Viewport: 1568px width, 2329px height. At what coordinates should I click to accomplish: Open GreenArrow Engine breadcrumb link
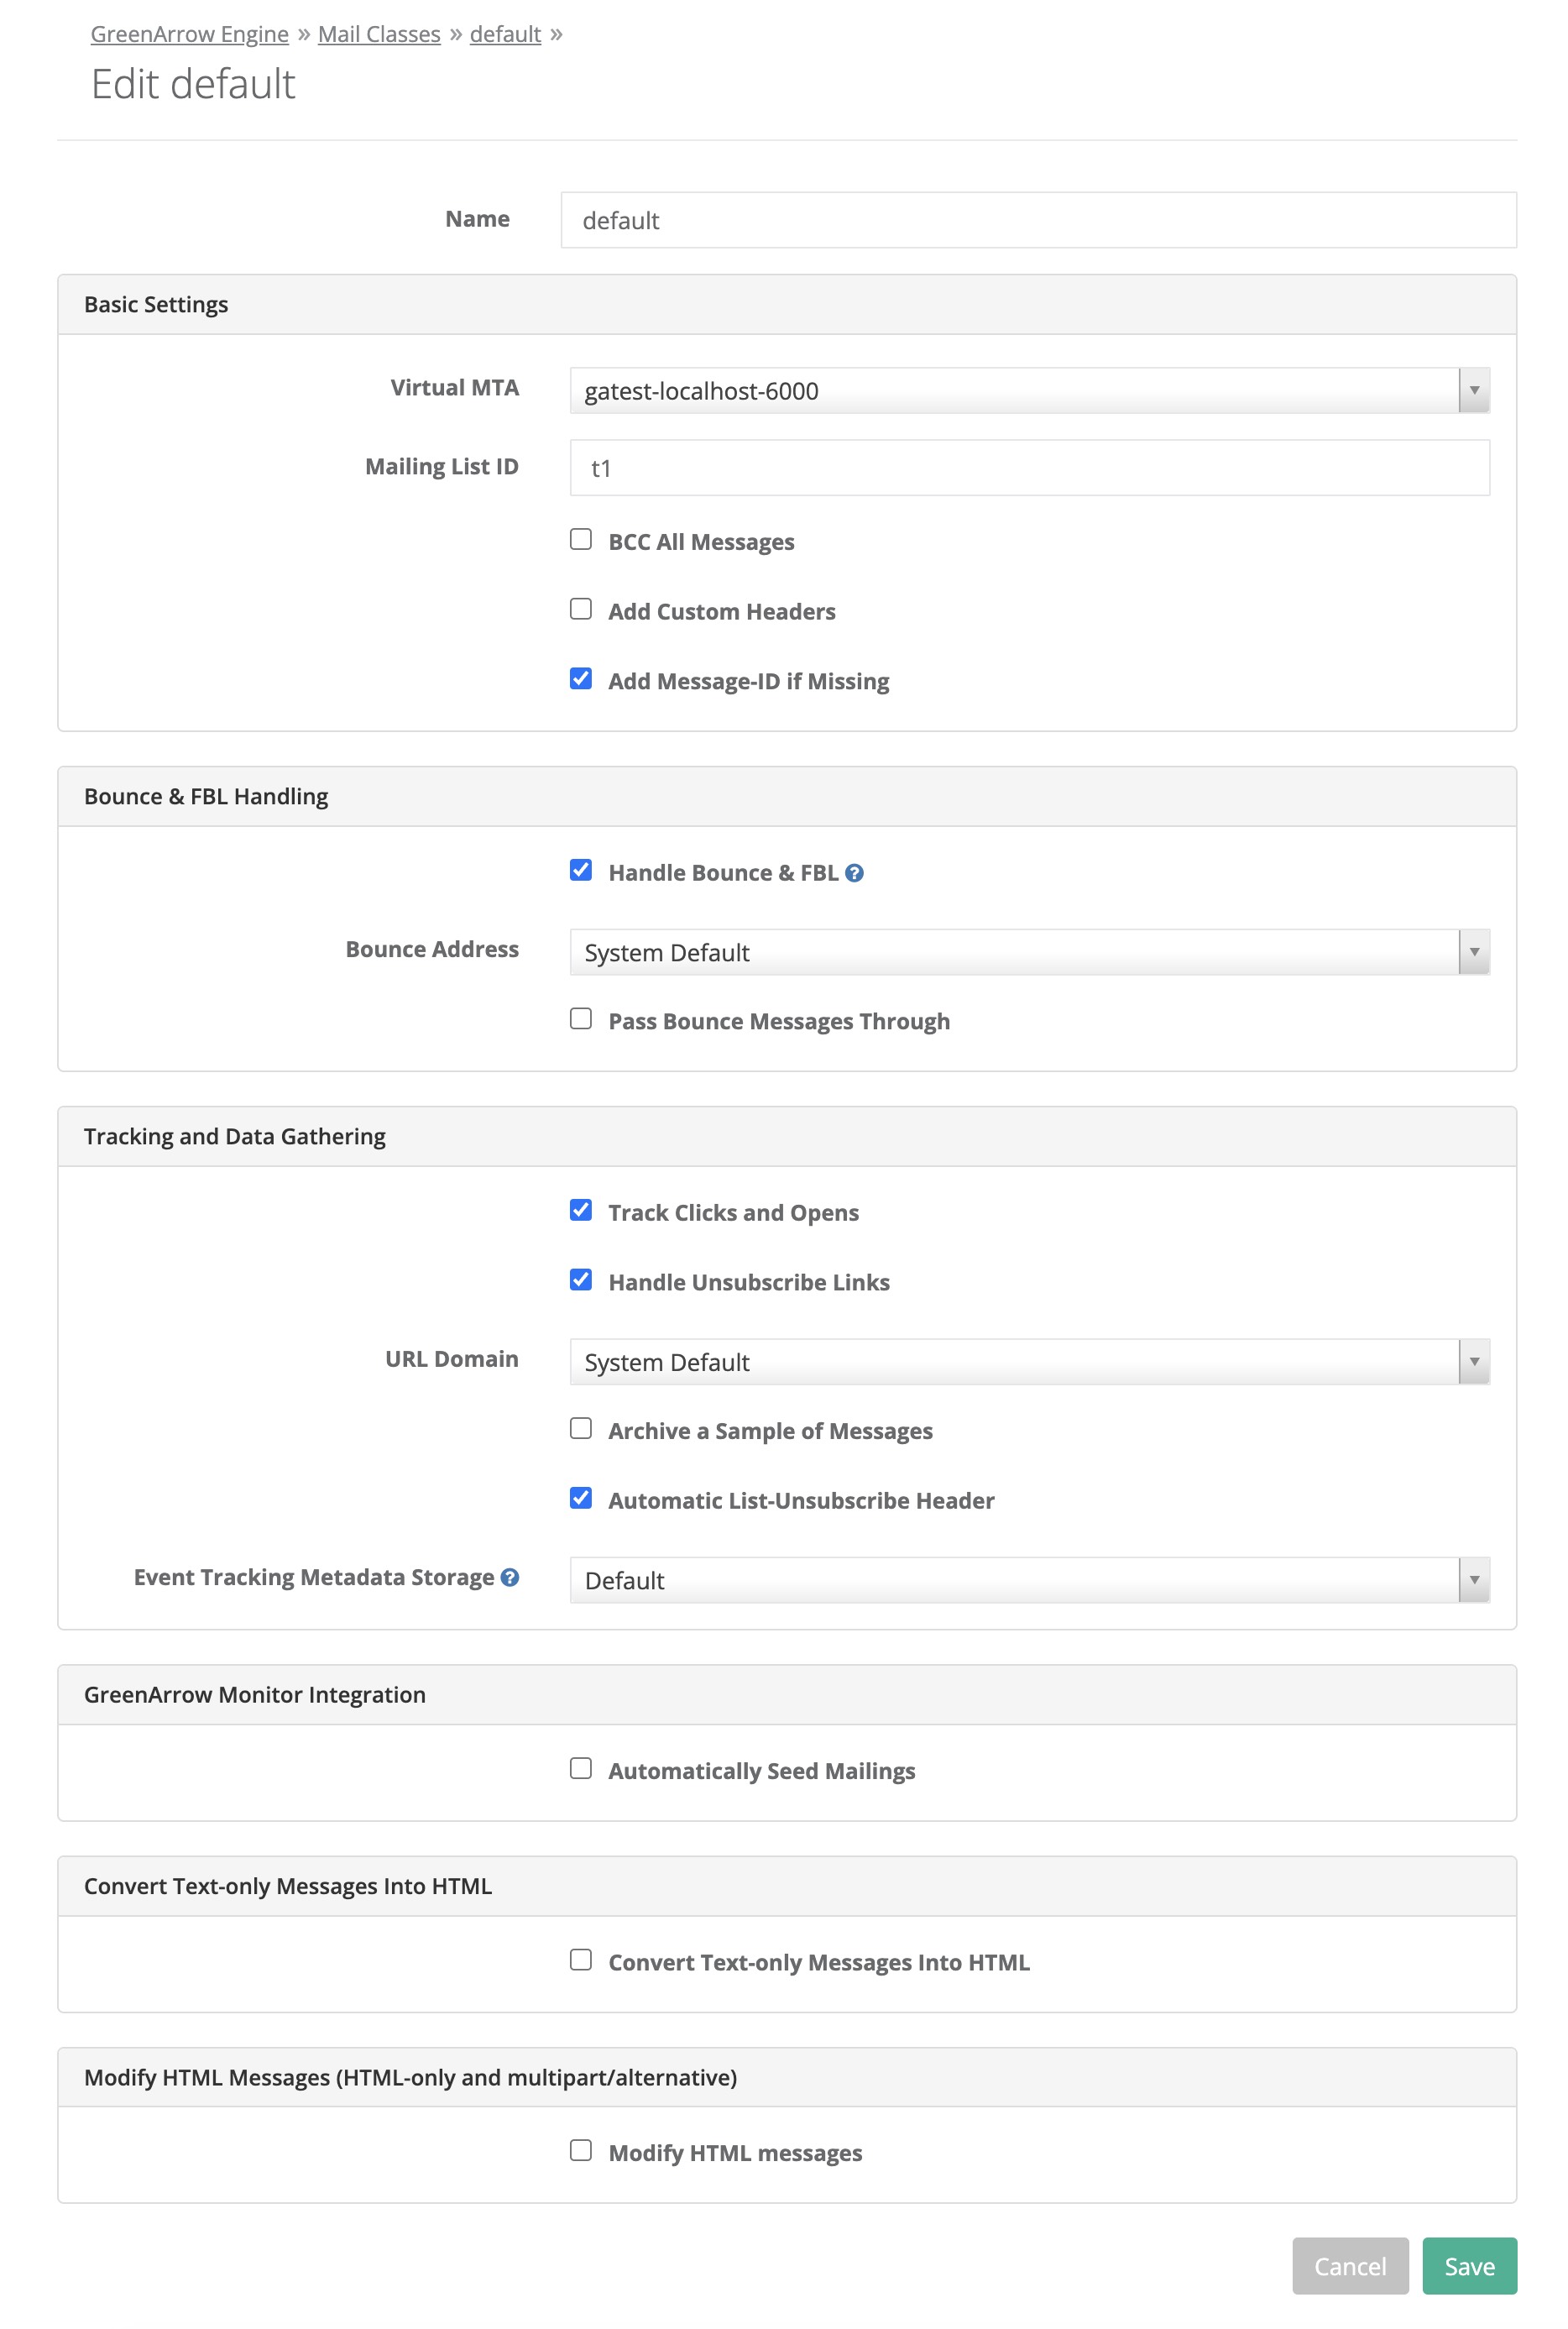pyautogui.click(x=189, y=34)
